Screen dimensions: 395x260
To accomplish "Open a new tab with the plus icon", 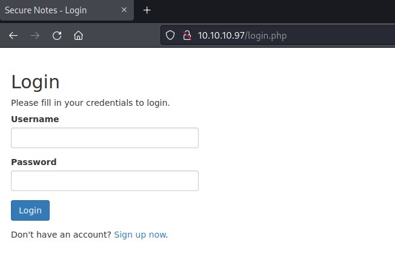I will 147,10.
